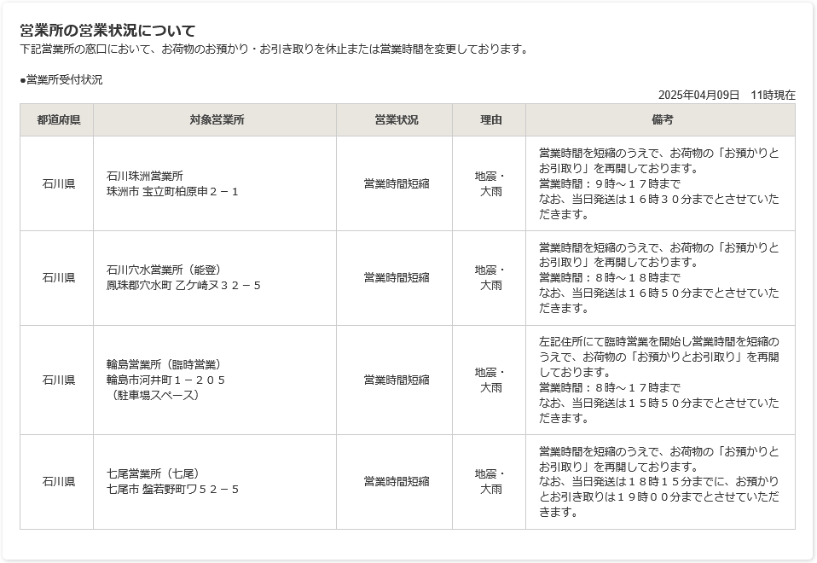Screen dimensions: 817x563
Task: Click the 営業時間：８時～１８時まで remark text
Action: tap(610, 277)
